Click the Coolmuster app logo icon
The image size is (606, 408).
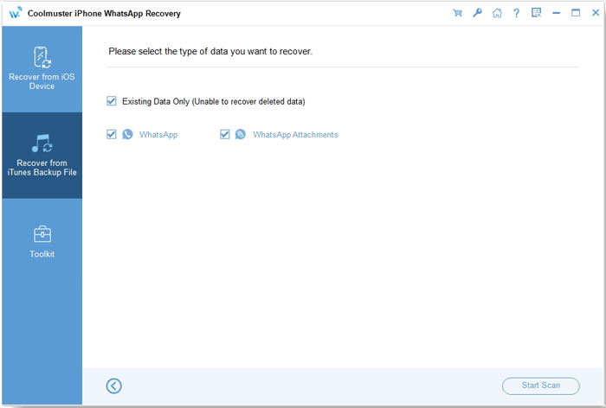tap(16, 13)
